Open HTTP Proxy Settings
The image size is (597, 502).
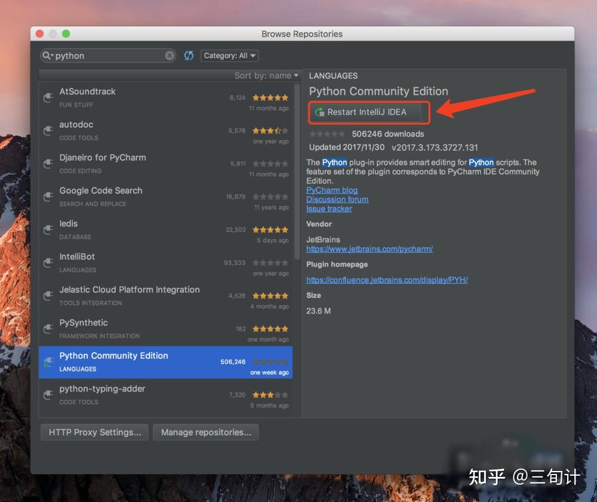(94, 432)
